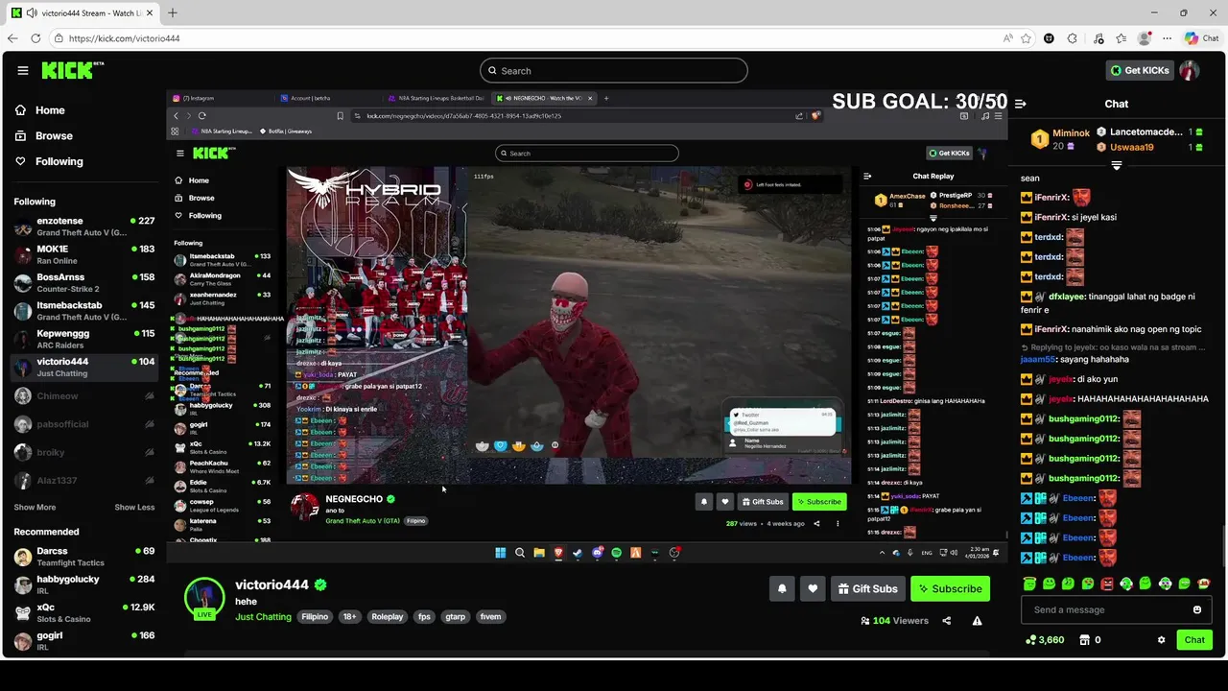Open browser favorites list
Screen dimensions: 1228x691
click(x=1121, y=38)
